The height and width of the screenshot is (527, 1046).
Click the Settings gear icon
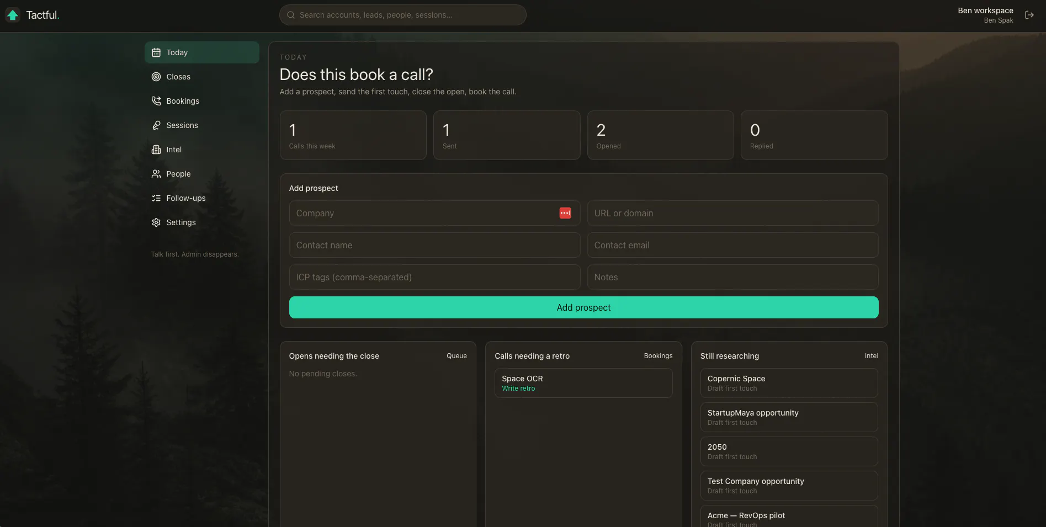pos(156,222)
